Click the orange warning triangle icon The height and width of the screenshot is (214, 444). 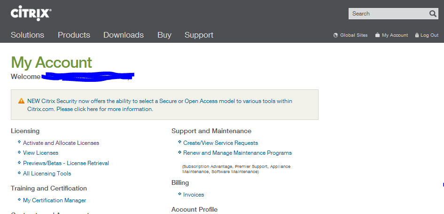pyautogui.click(x=21, y=101)
